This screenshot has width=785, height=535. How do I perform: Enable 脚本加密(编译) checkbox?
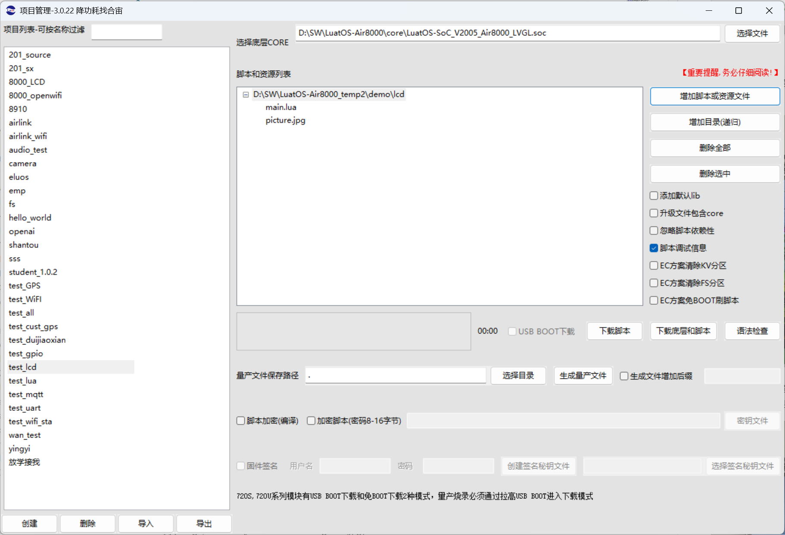[x=241, y=421]
